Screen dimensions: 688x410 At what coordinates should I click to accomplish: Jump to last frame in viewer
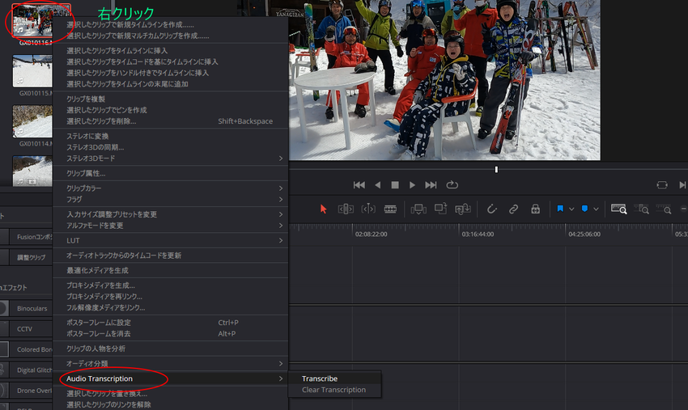[431, 185]
